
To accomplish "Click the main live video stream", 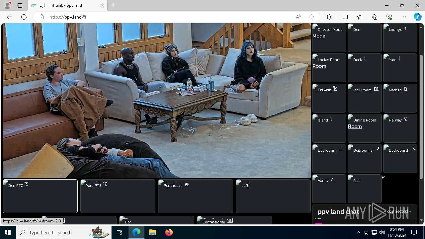I will click(156, 101).
